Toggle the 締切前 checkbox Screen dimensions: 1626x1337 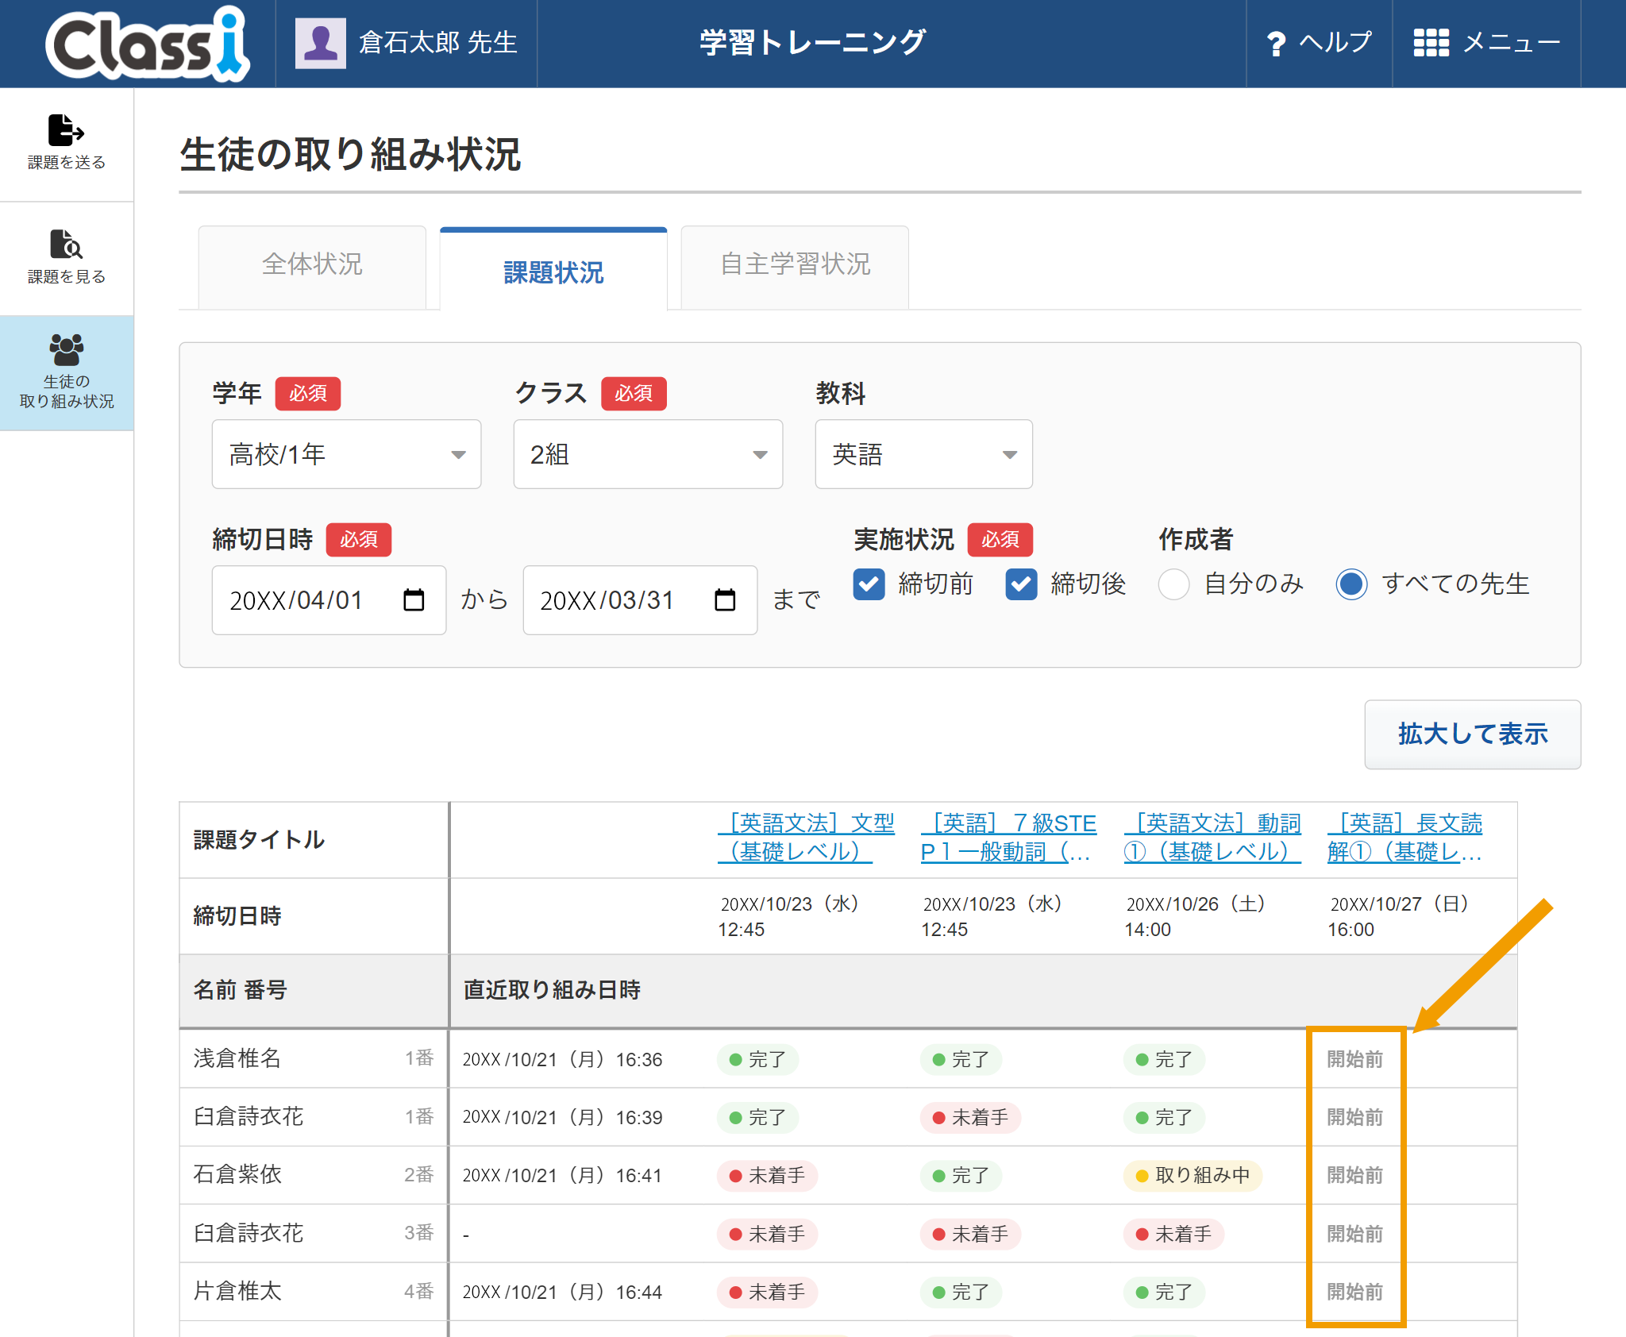coord(869,584)
